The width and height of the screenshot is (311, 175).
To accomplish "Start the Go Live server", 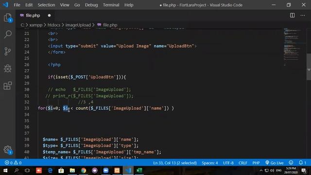I will pos(274,163).
